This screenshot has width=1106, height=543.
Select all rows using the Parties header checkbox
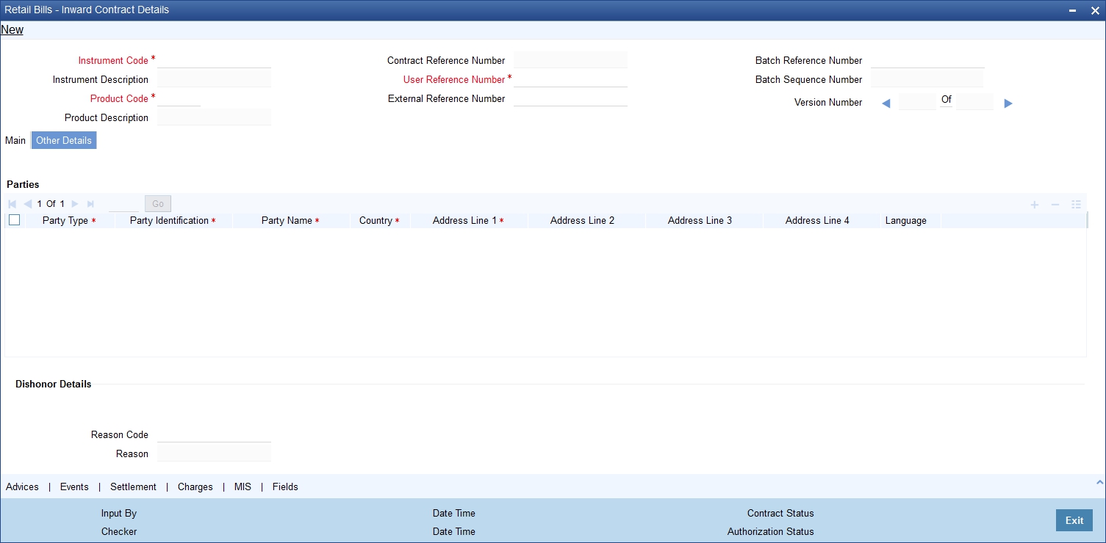coord(14,219)
